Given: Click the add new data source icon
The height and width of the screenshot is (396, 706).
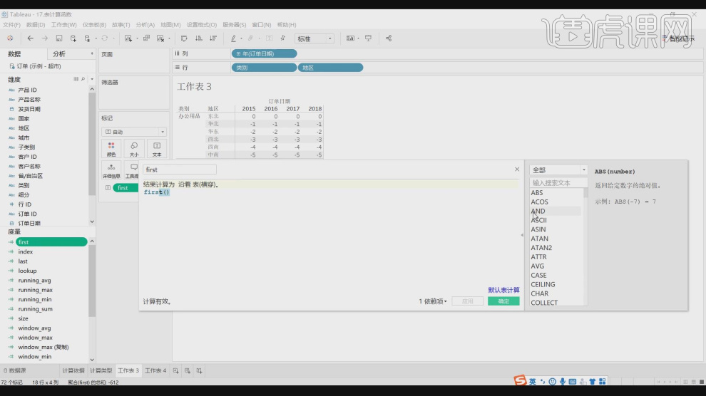Looking at the screenshot, I should click(x=73, y=38).
